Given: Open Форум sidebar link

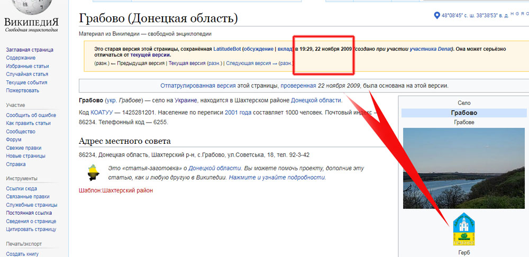Looking at the screenshot, I should [x=14, y=140].
